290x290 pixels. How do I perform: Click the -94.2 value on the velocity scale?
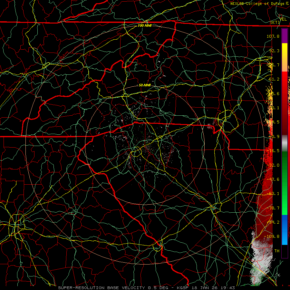[273, 222]
